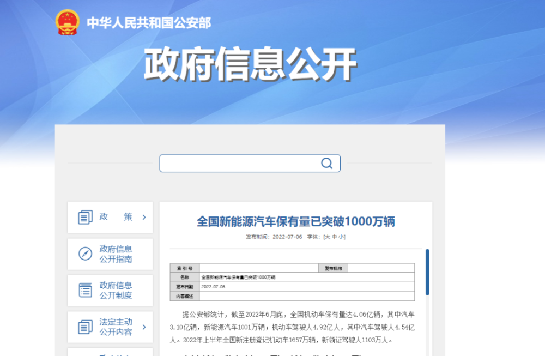This screenshot has height=356, width=545.
Task: Click the 发布时间 2022-07-06 text
Action: 274,237
